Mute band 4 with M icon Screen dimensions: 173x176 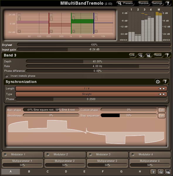point(96,15)
